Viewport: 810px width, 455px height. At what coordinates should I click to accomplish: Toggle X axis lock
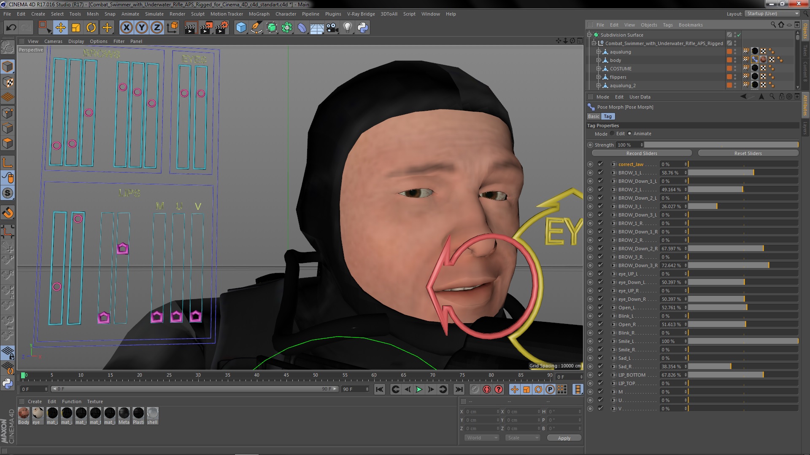pyautogui.click(x=126, y=28)
